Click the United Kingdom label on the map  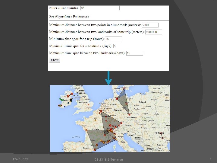pos(81,92)
